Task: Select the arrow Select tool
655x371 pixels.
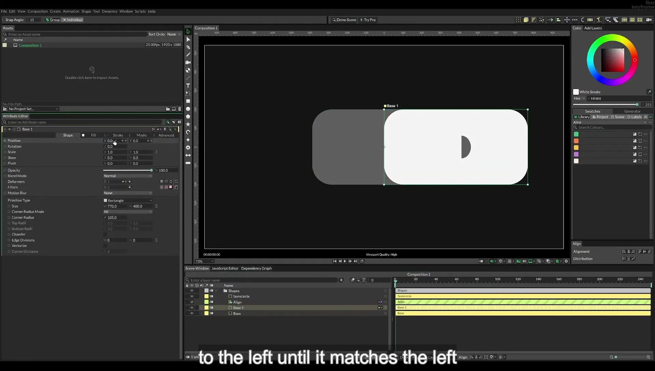Action: [188, 31]
